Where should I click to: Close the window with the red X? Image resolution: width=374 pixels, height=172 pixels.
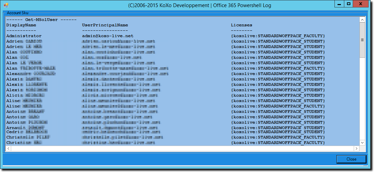pyautogui.click(x=361, y=4)
